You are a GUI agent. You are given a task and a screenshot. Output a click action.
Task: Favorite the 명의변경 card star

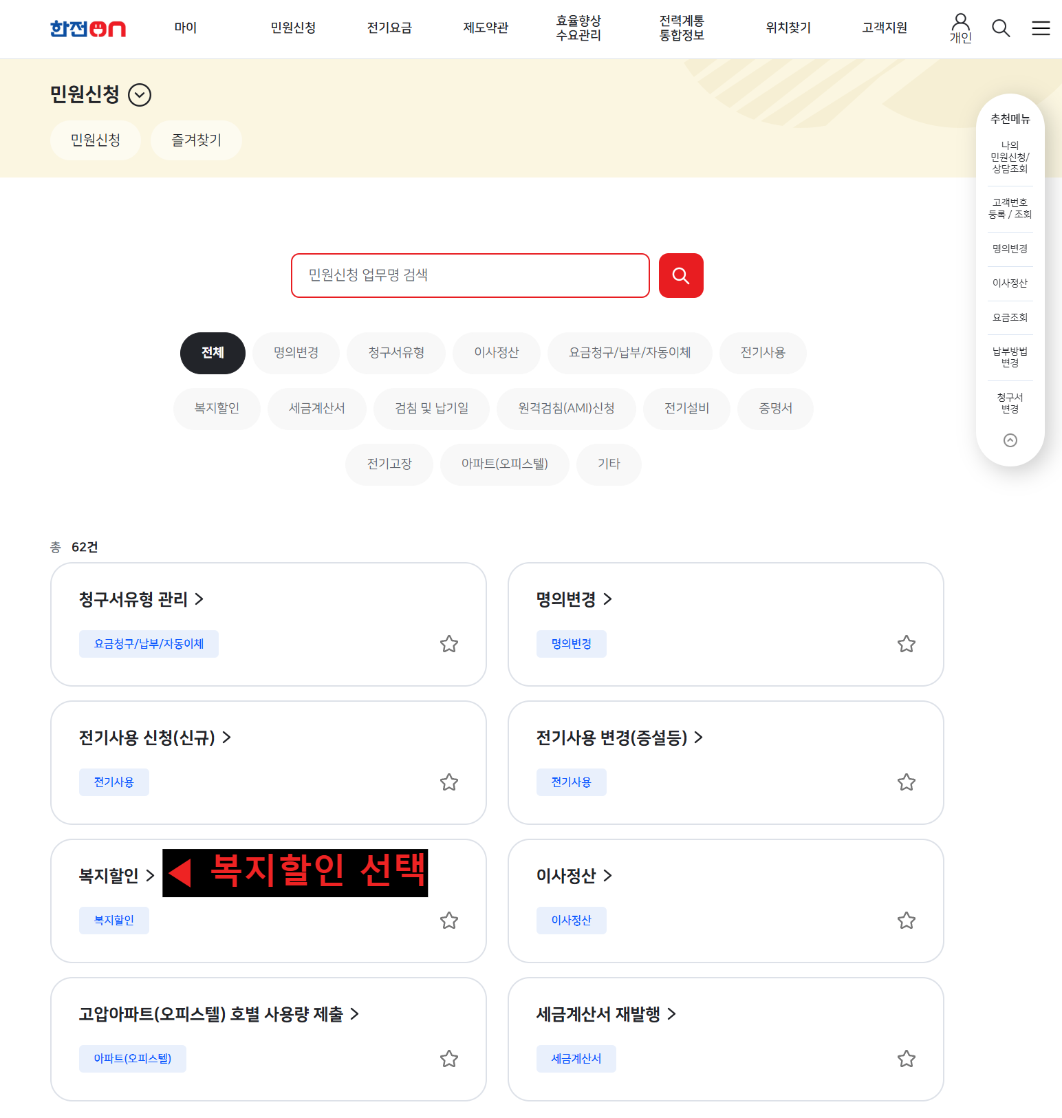[907, 644]
